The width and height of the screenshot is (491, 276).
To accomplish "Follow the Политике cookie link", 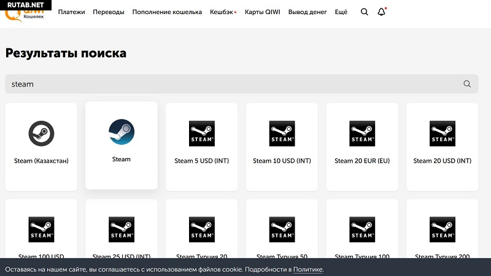I will pyautogui.click(x=307, y=270).
